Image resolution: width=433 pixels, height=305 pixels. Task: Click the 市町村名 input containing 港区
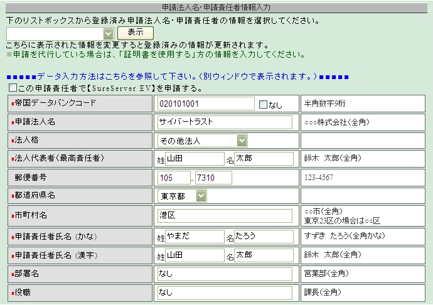tap(225, 216)
